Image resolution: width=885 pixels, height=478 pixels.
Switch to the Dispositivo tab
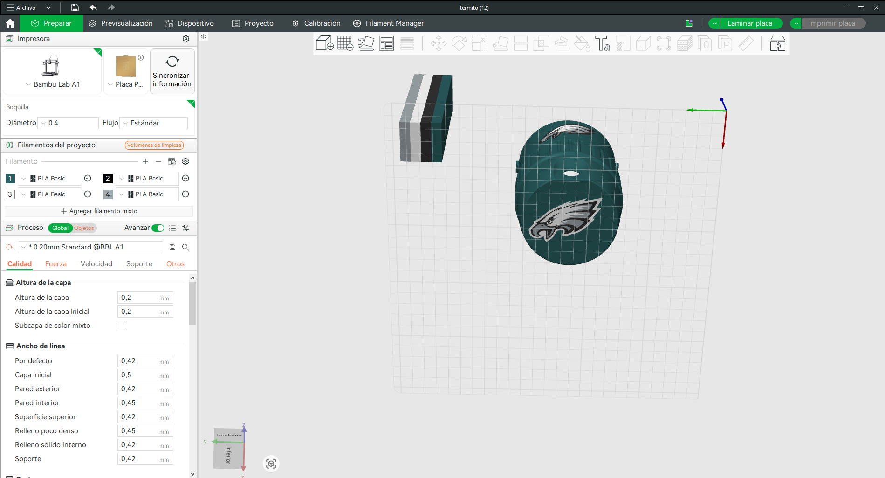[x=189, y=23]
